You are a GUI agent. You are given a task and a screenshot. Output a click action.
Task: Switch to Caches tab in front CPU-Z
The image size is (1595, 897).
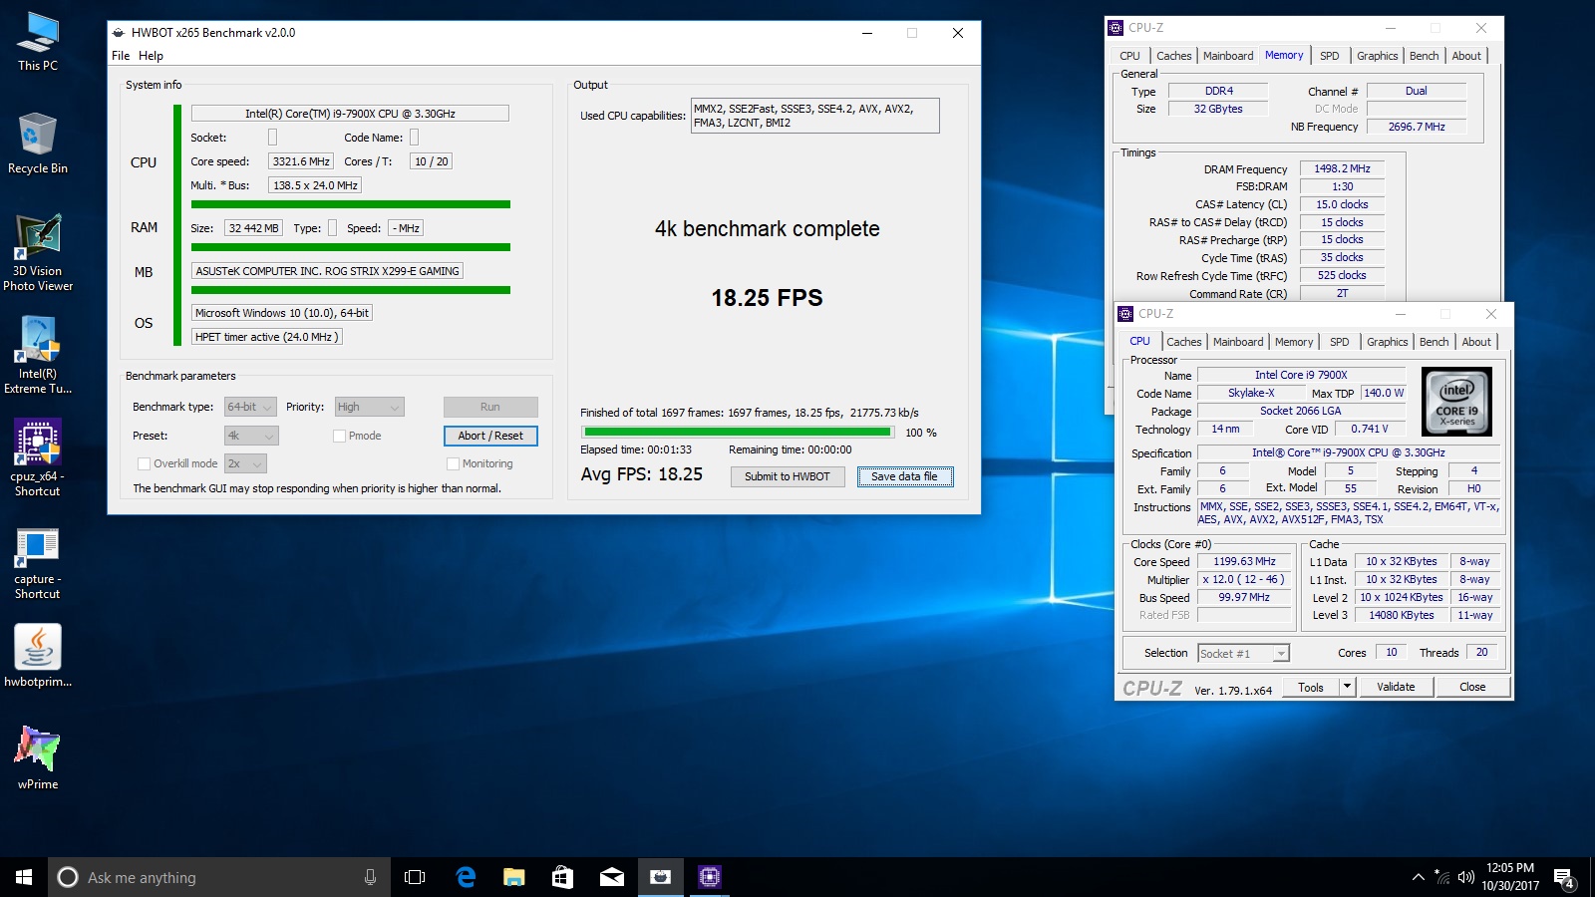[x=1184, y=342]
